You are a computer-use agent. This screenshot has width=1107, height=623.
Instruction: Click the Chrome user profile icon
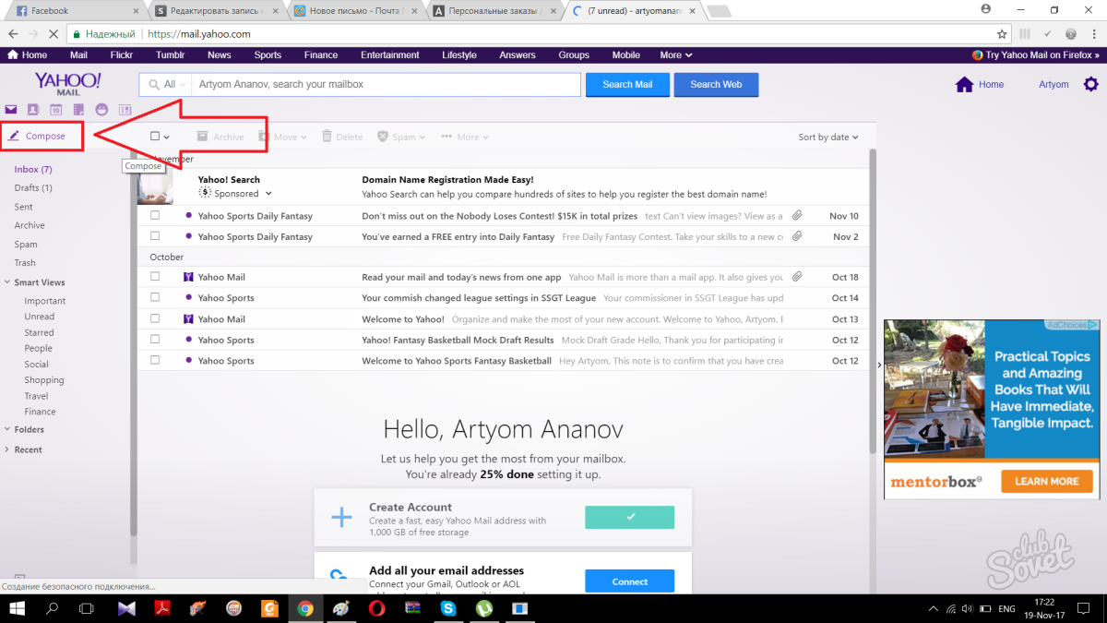[x=986, y=9]
